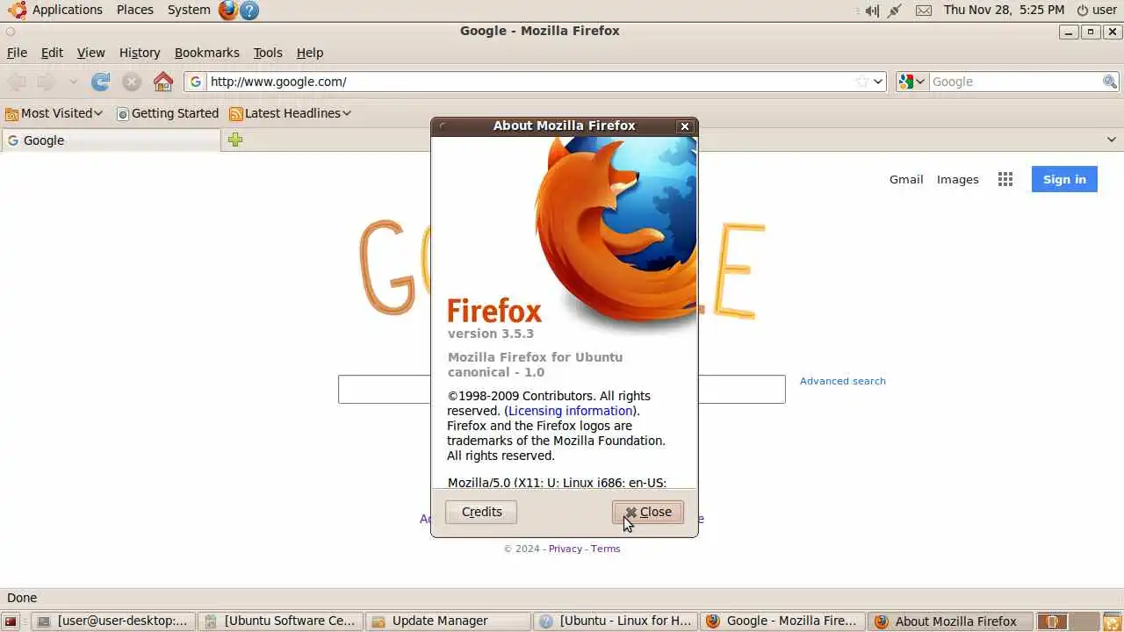Open the Places menu in top panel
Image resolution: width=1124 pixels, height=632 pixels.
(134, 10)
